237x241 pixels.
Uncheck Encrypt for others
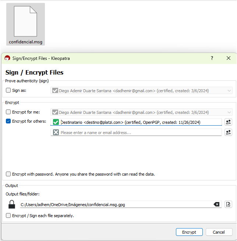[x=8, y=121]
